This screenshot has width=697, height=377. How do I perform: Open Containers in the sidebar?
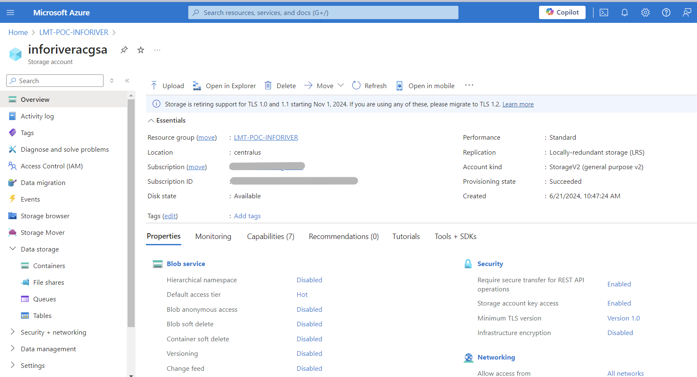coord(49,266)
